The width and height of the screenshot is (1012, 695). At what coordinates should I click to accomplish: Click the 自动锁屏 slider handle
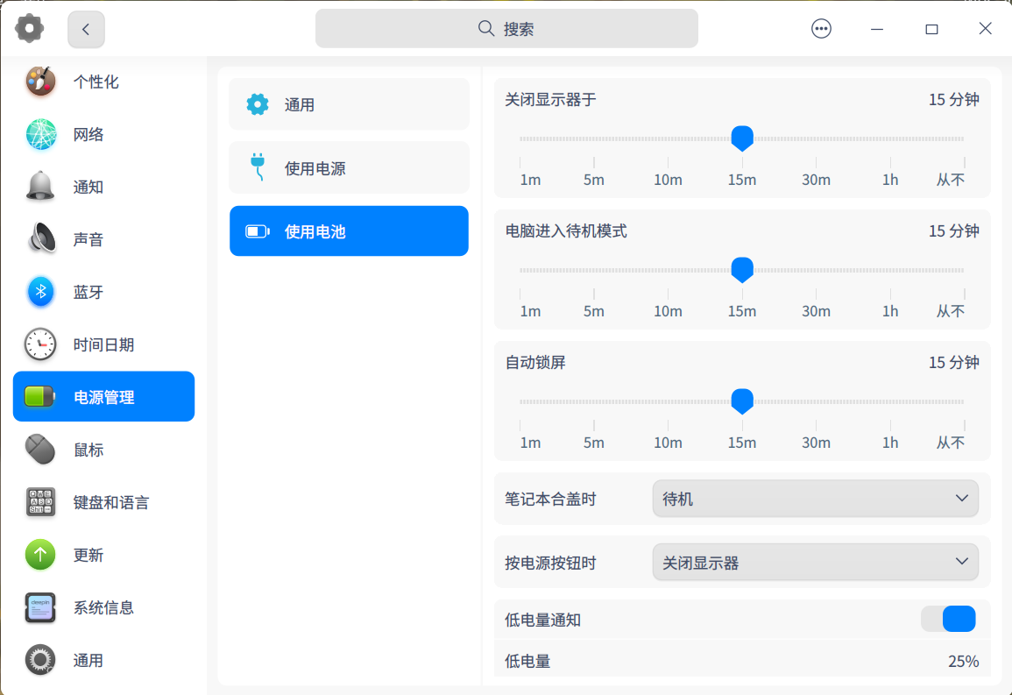coord(742,401)
